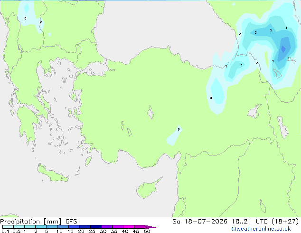Pick the 1–2 mm legend color box
Viewport: 301px width, 233px height.
coord(30,227)
